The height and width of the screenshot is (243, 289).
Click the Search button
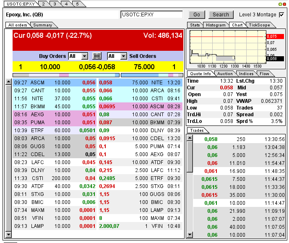pos(221,15)
